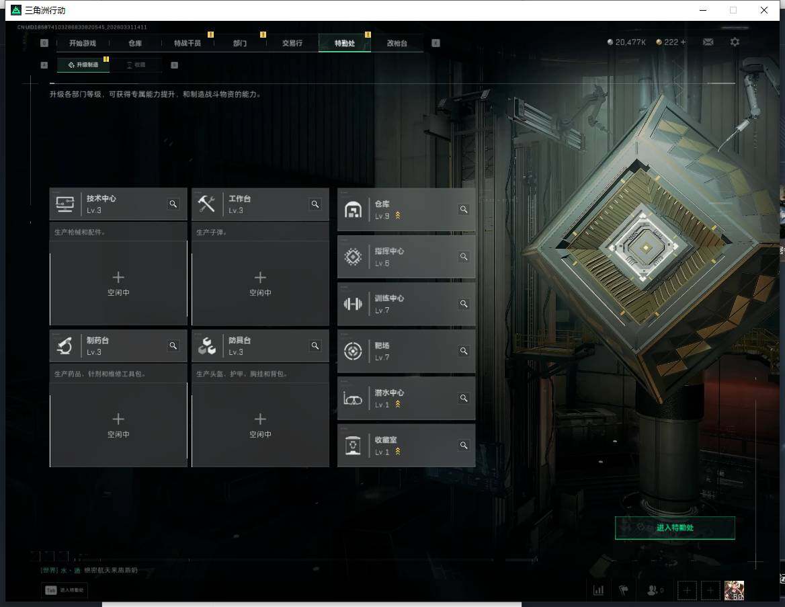Screen dimensions: 785x607
Task: Click the magnifier icon on 技术中心 card
Action: click(x=173, y=204)
